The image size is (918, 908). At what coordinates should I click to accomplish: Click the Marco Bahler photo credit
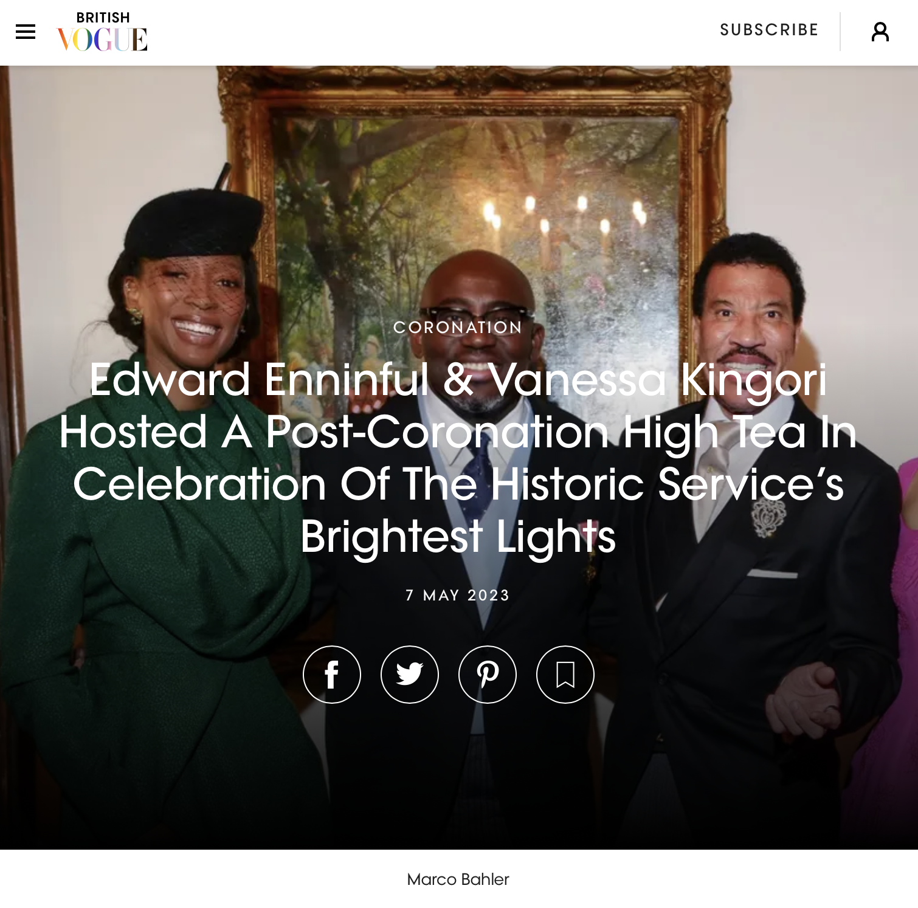point(458,879)
